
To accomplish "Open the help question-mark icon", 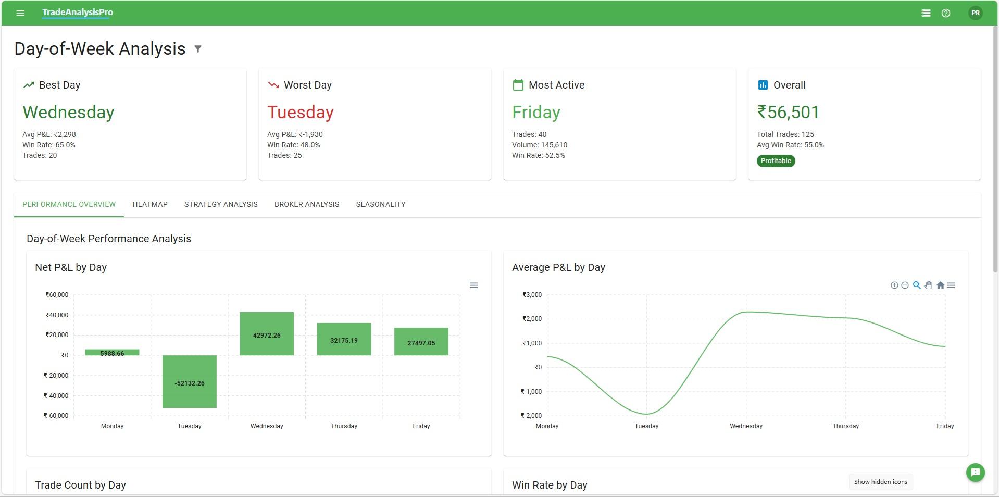I will pos(947,13).
